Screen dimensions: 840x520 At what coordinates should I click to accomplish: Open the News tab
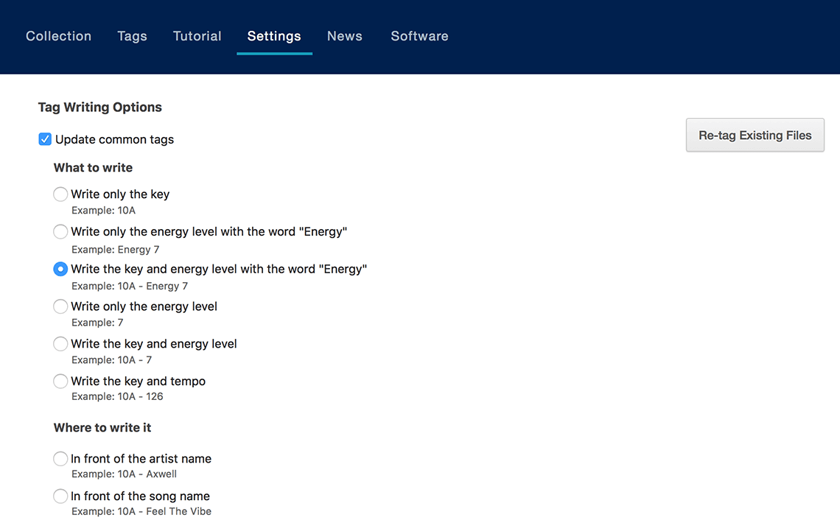pos(344,35)
